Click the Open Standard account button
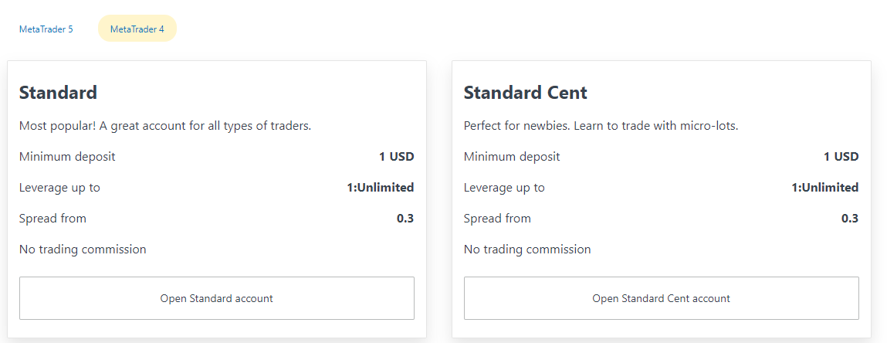Screen dimensions: 887x343 tap(216, 298)
